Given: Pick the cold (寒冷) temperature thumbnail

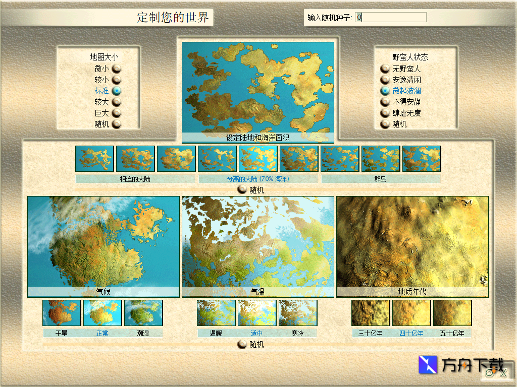Looking at the screenshot, I should [298, 313].
